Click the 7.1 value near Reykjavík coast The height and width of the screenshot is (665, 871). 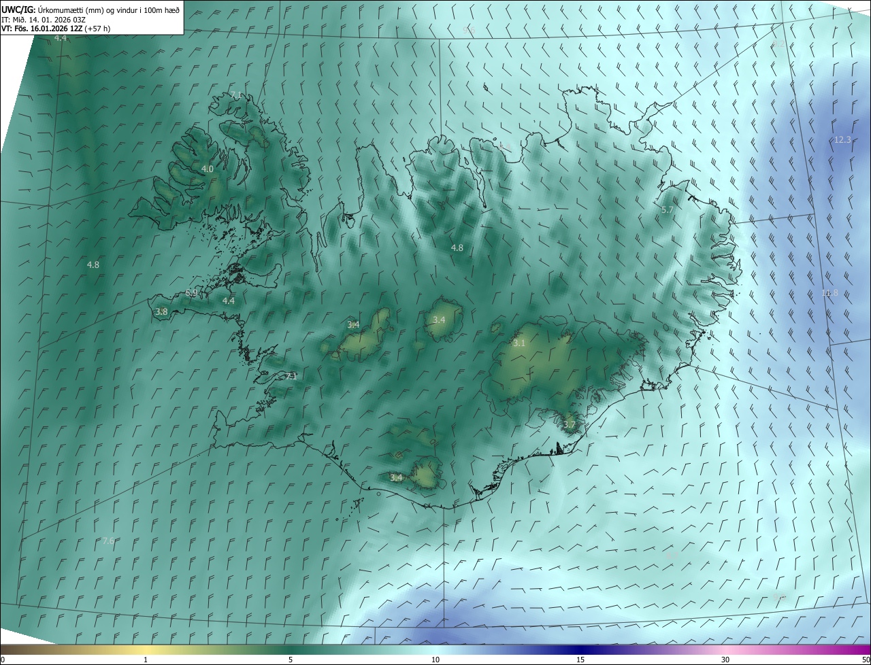(291, 376)
